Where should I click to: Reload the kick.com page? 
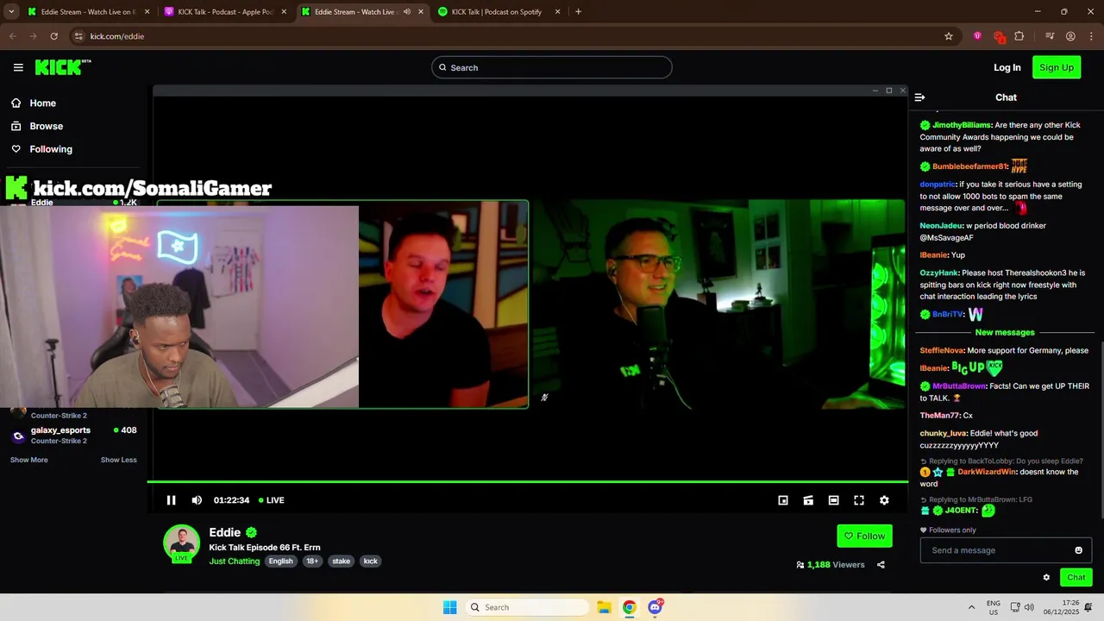tap(53, 36)
